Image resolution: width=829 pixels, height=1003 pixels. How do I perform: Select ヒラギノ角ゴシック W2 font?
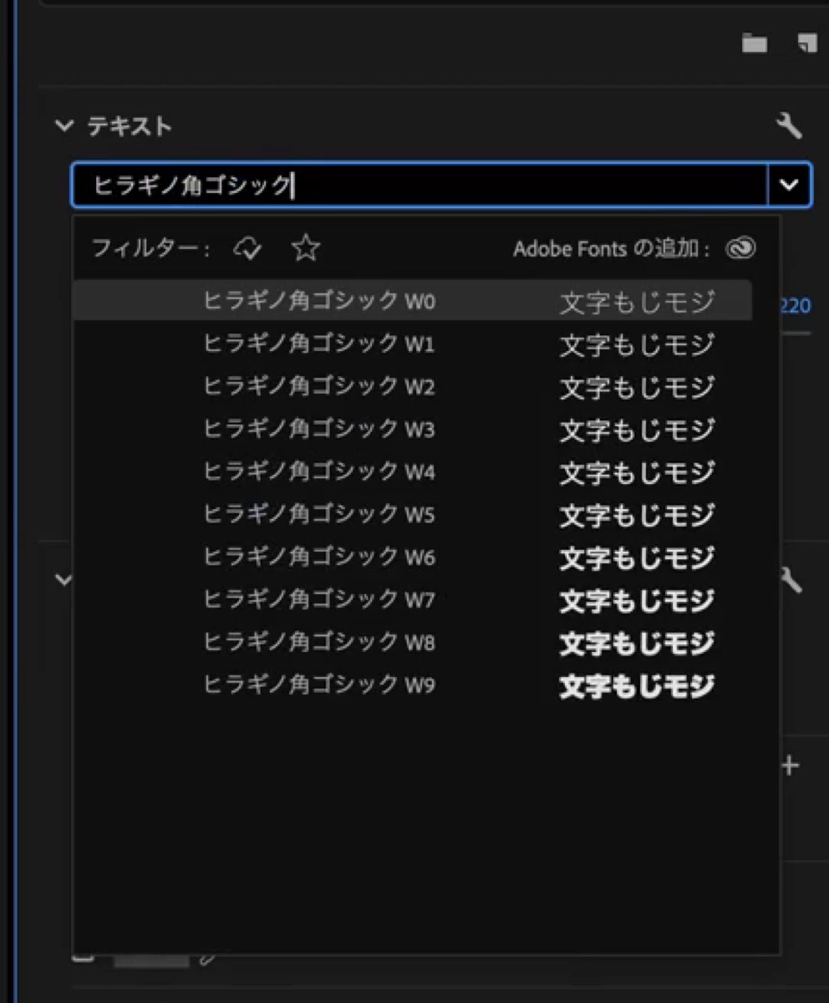(x=413, y=386)
